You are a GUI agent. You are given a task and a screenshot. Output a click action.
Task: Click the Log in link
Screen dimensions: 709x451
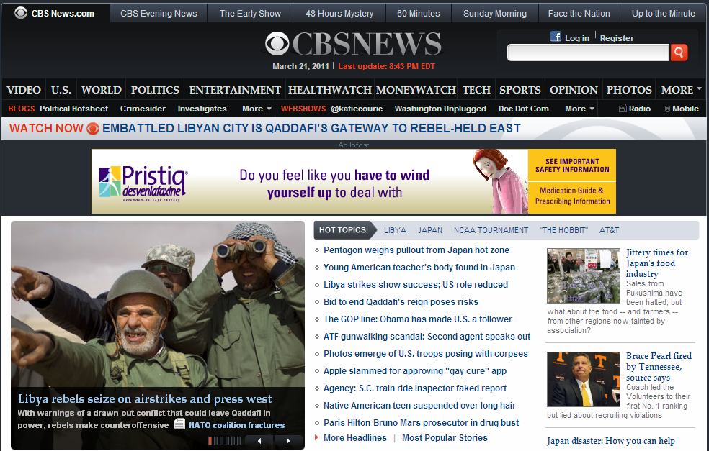click(577, 38)
